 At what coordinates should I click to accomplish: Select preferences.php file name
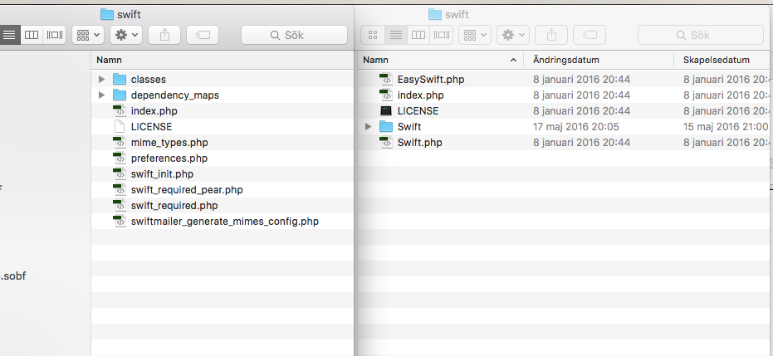click(x=169, y=158)
